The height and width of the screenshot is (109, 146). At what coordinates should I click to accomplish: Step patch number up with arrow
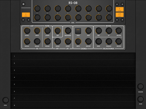29,20
